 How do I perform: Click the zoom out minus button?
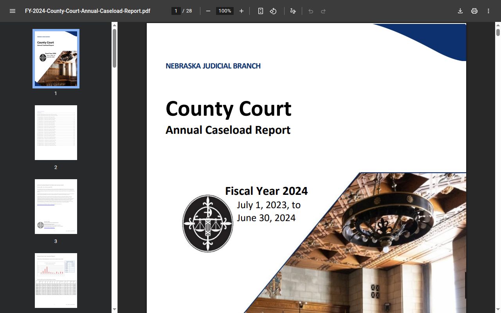[x=208, y=11]
